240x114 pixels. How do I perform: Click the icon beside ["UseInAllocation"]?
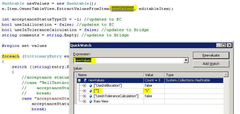click(x=91, y=85)
